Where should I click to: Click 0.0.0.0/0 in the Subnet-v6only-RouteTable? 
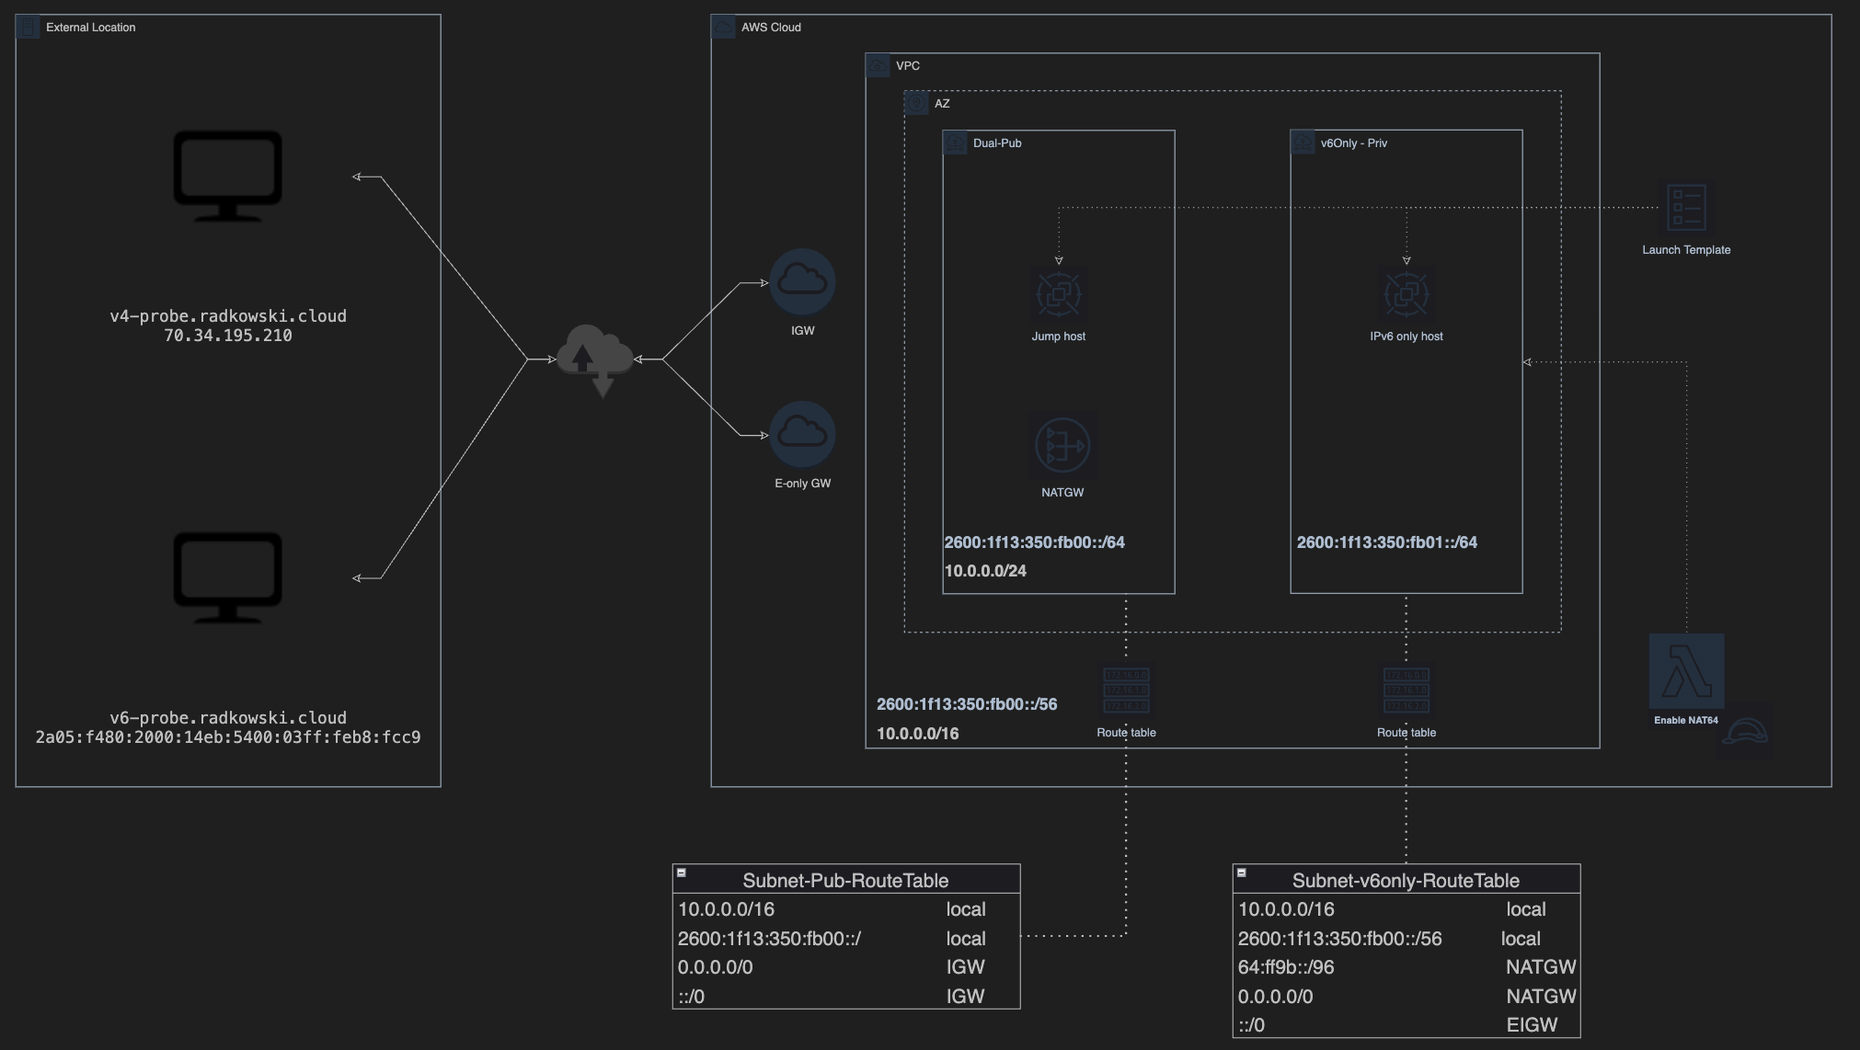coord(1276,997)
